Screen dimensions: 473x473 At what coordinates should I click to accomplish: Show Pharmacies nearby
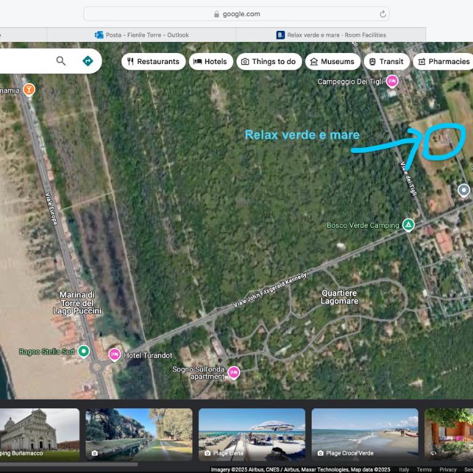click(443, 62)
